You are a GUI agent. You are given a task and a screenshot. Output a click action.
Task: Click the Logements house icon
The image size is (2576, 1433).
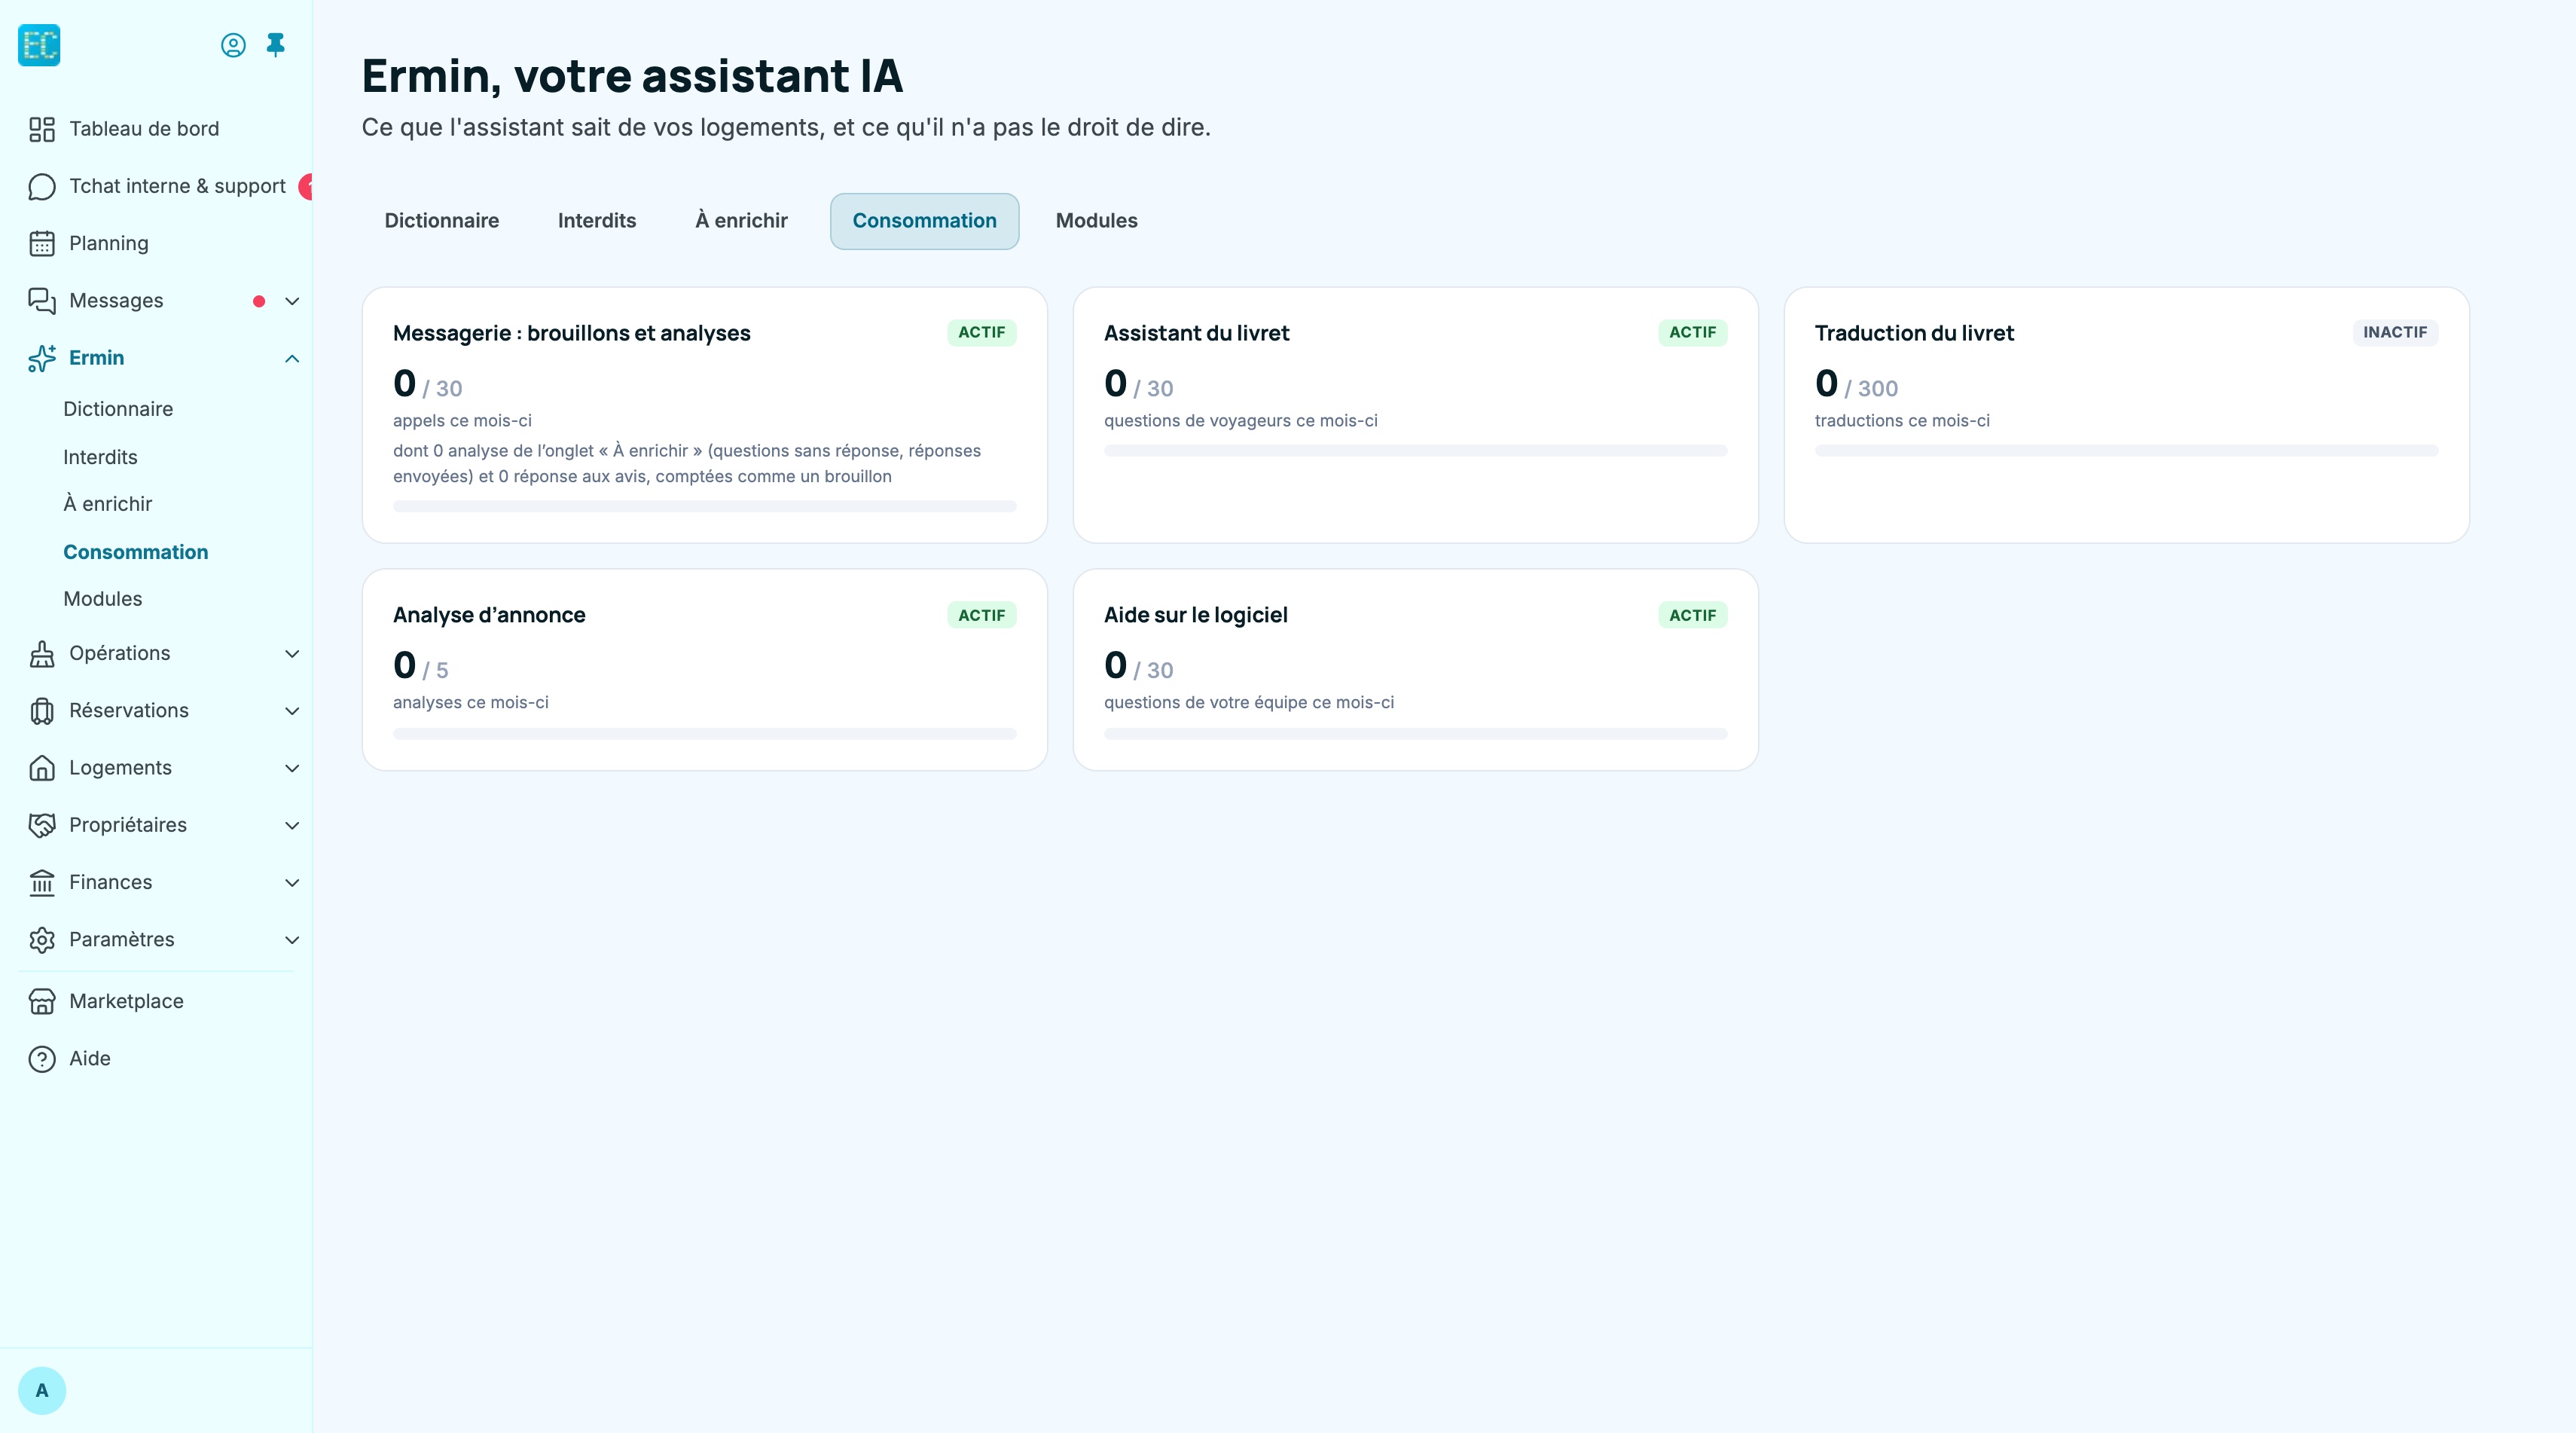pos(42,768)
